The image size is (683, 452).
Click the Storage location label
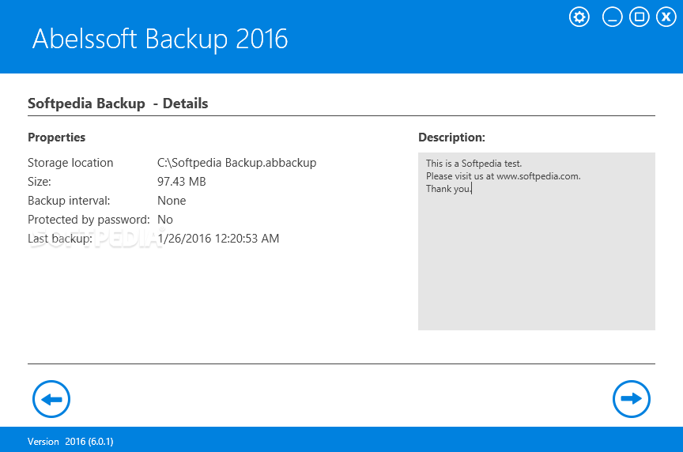[70, 163]
